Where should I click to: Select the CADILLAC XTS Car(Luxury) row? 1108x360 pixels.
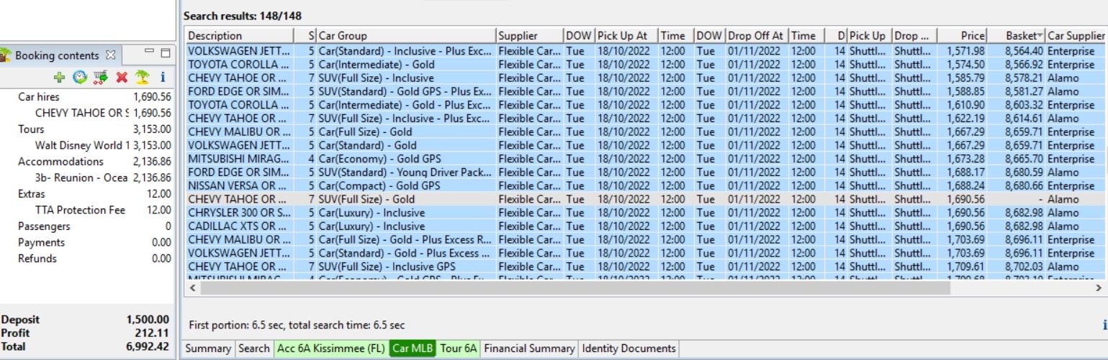click(646, 226)
